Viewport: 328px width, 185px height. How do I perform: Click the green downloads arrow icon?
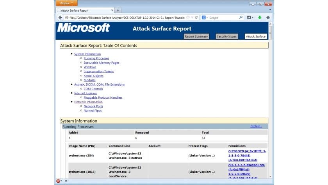tap(260, 18)
